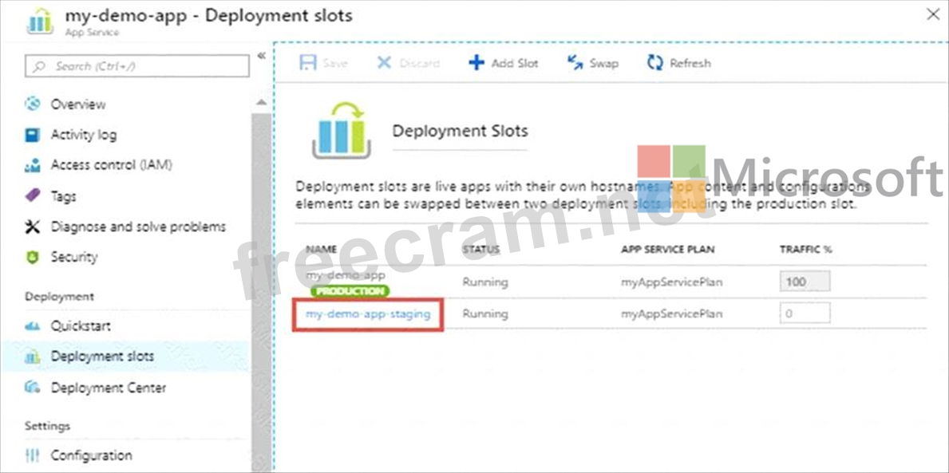The height and width of the screenshot is (473, 949).
Task: Click the Configuration sliders icon
Action: point(33,455)
